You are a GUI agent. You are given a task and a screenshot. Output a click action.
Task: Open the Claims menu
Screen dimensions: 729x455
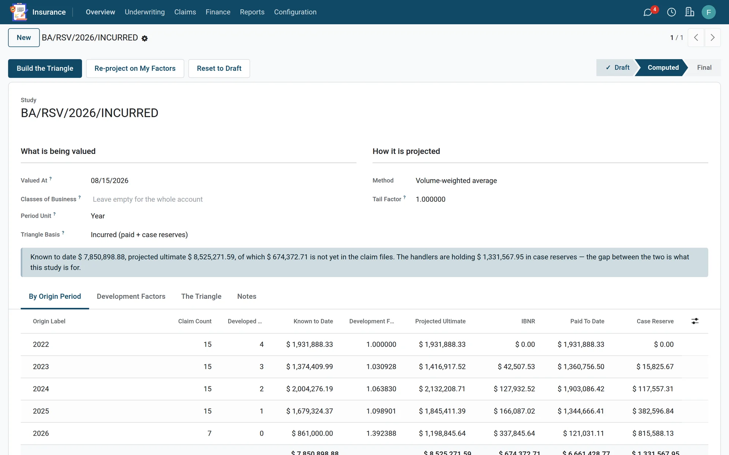185,12
